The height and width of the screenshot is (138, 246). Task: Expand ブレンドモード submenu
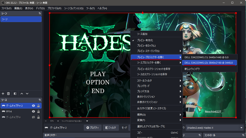[x=157, y=86]
